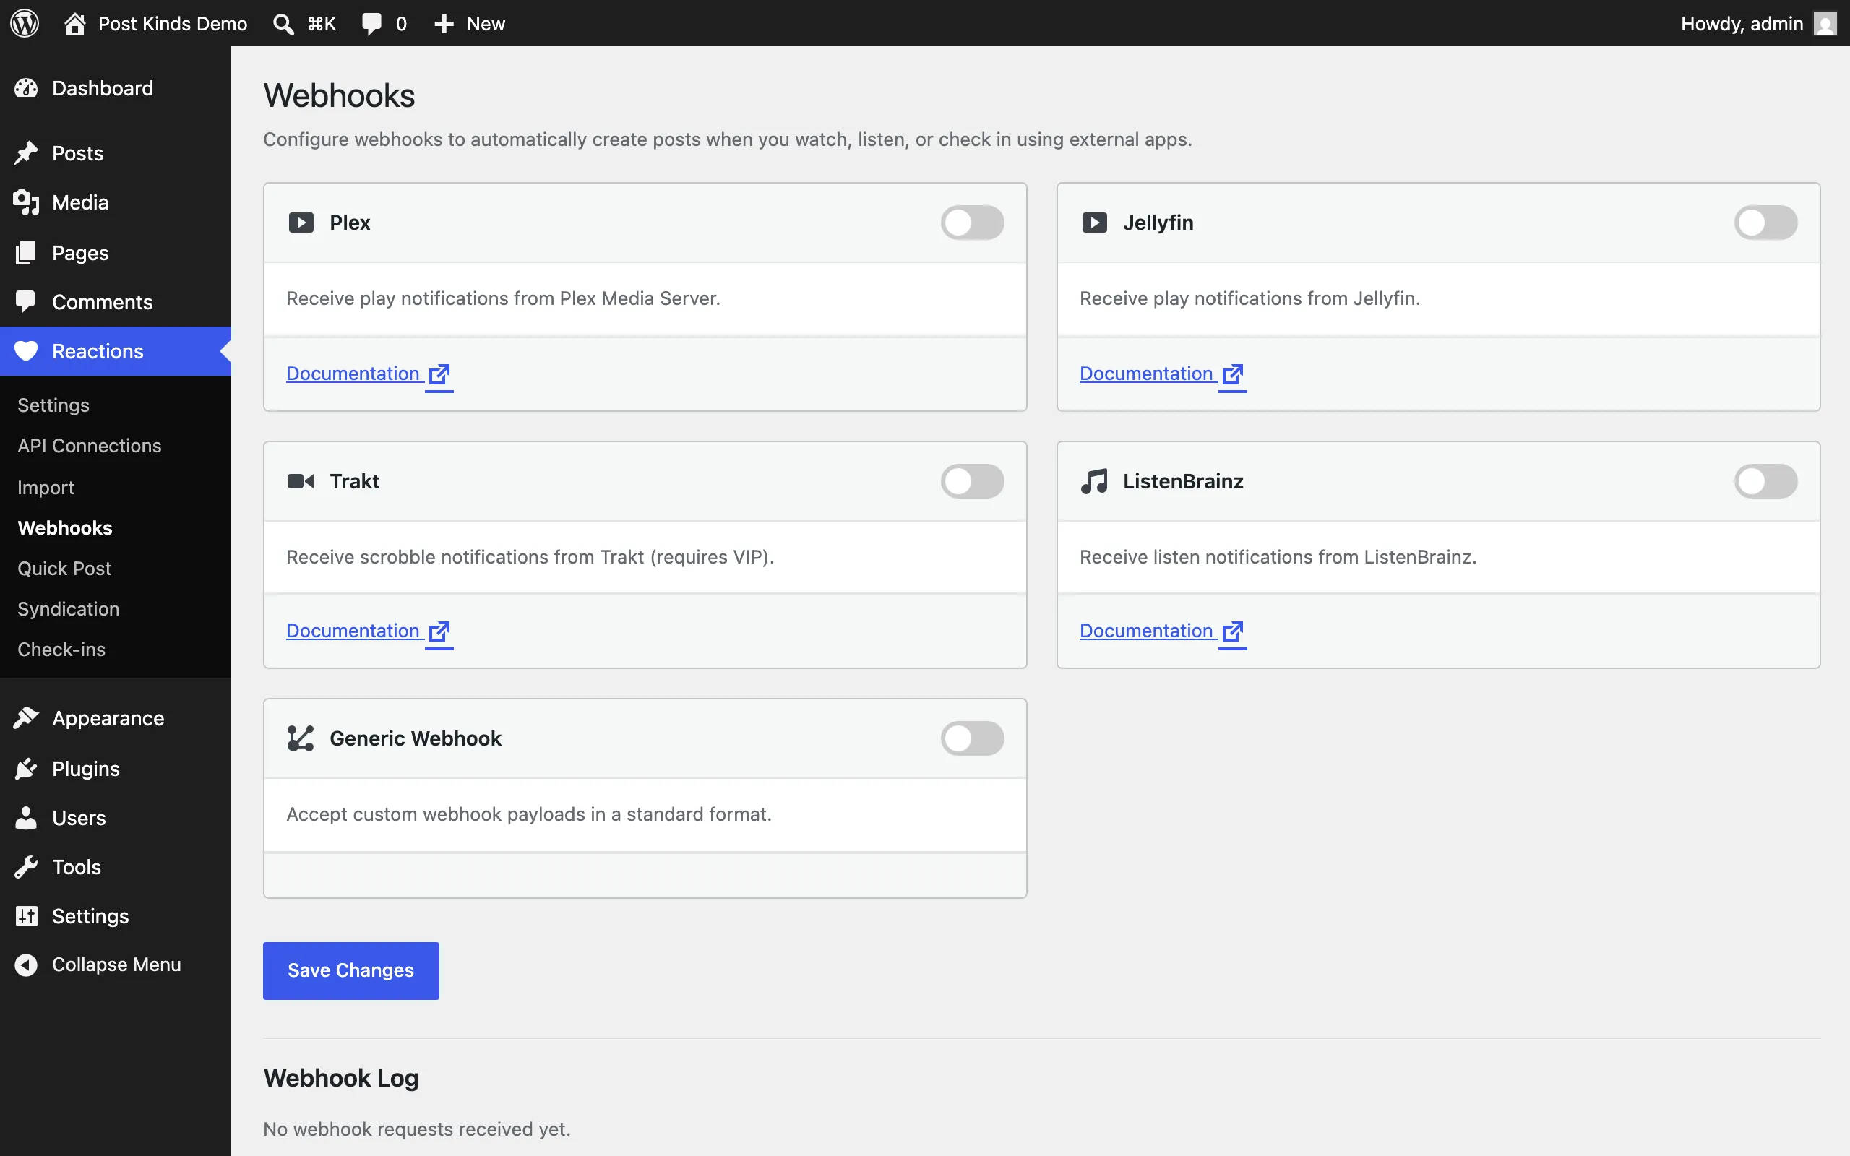Click the Trakt video camera icon

301,481
